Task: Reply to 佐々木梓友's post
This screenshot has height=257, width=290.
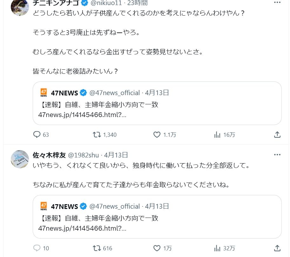Action: point(37,248)
